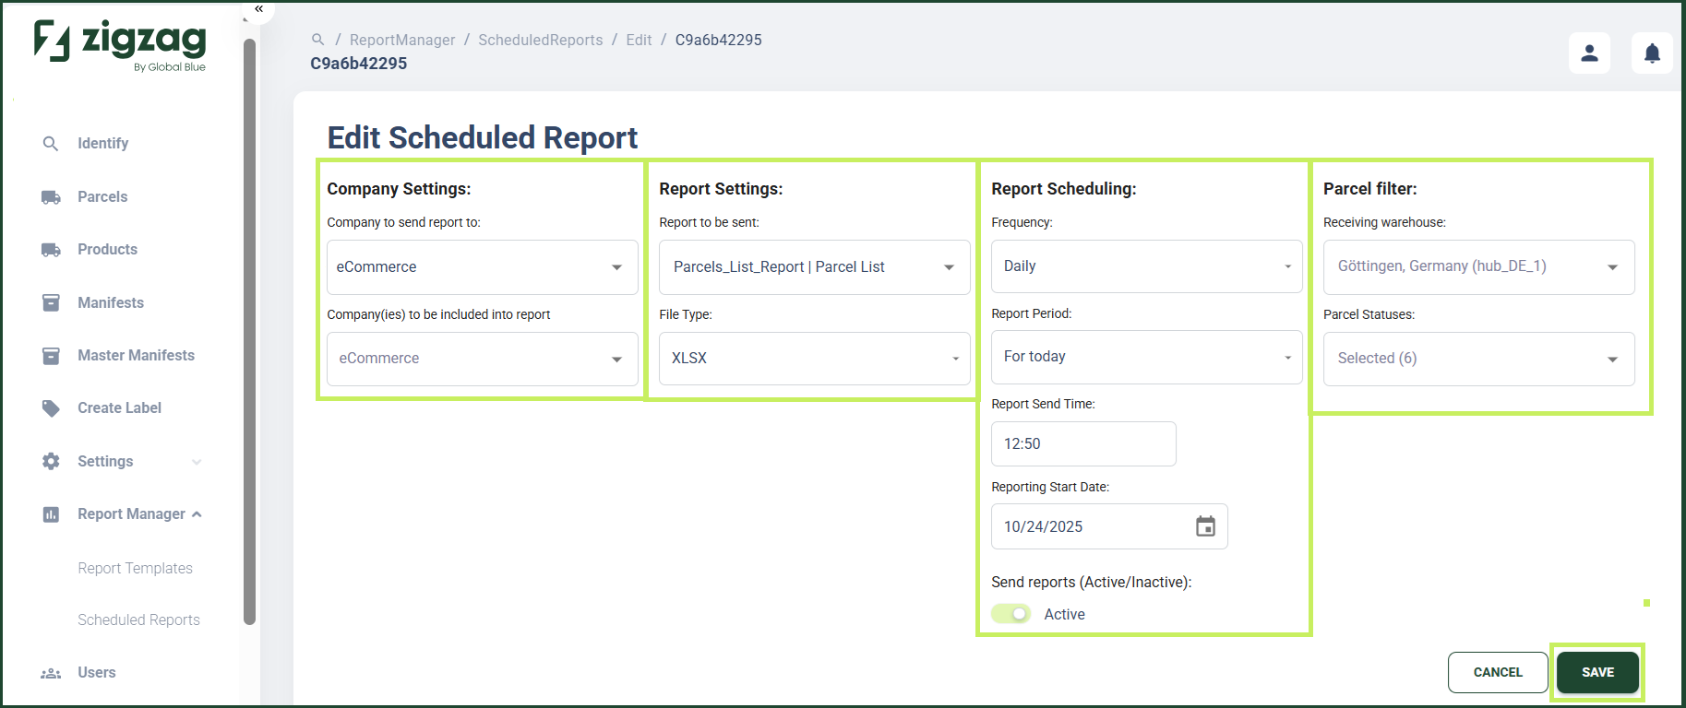
Task: Click the breadcrumb search magnifier icon
Action: [317, 40]
